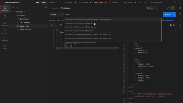The image size is (183, 103).
Task: Open the Update User request in the sidebar
Action: coord(24,26)
